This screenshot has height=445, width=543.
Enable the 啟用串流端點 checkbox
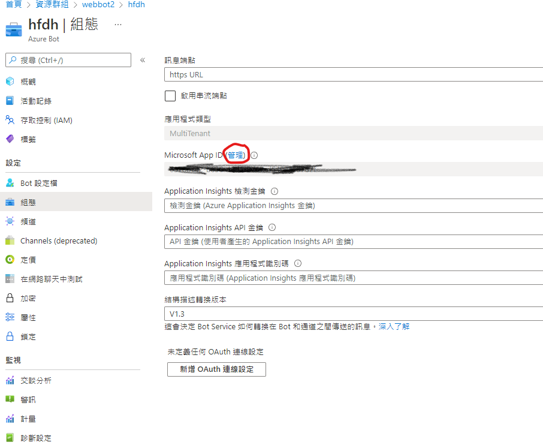(170, 95)
